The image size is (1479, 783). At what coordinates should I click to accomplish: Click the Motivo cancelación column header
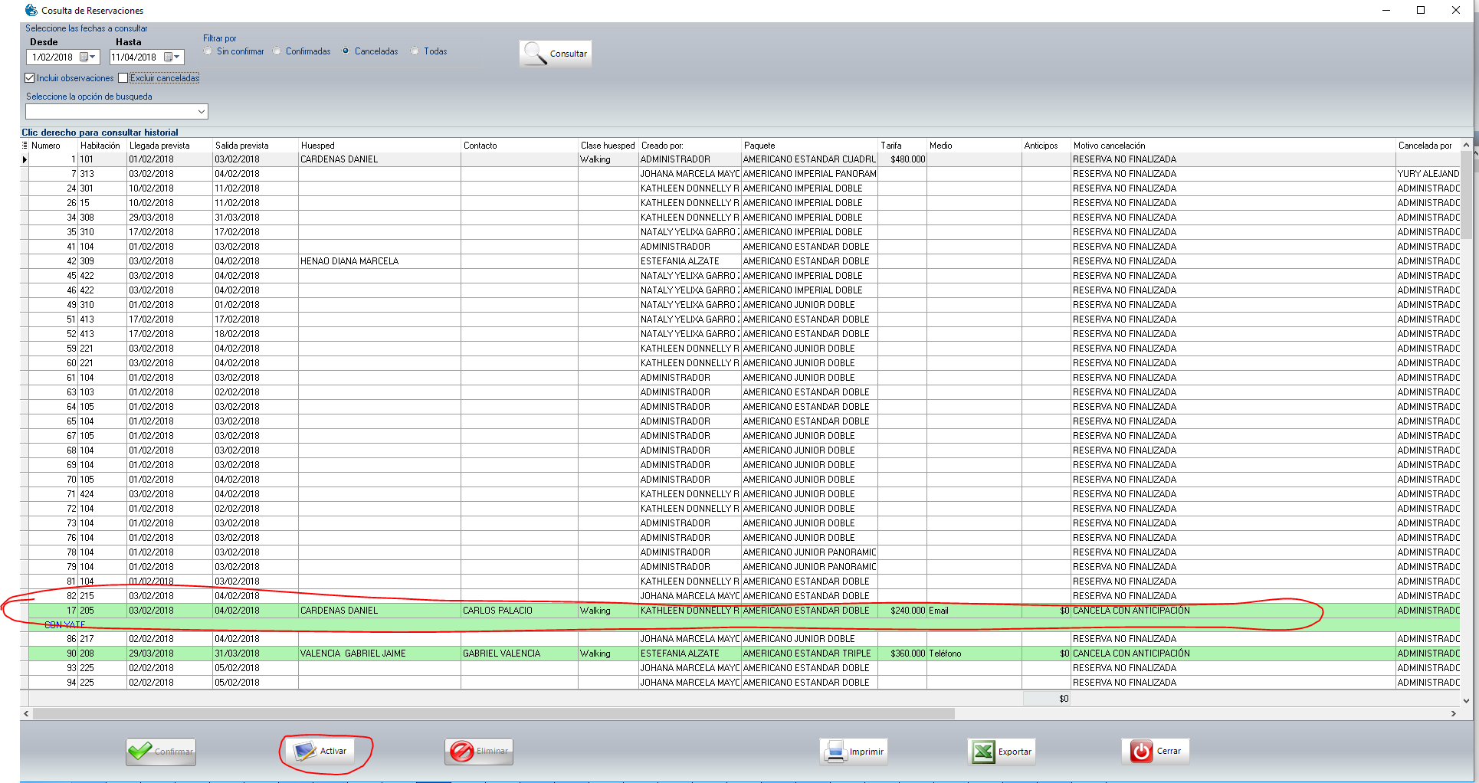[x=1109, y=146]
